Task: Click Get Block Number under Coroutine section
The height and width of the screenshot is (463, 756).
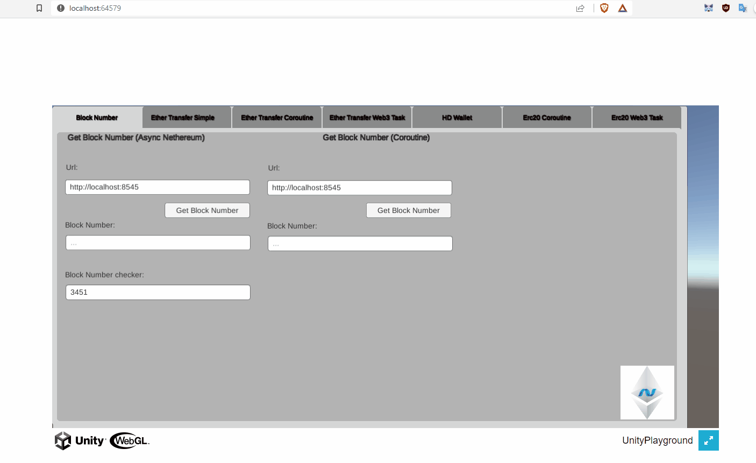Action: 409,210
